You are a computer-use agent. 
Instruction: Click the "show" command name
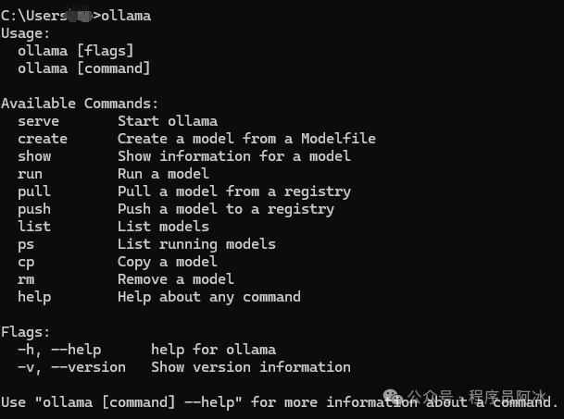click(x=34, y=155)
